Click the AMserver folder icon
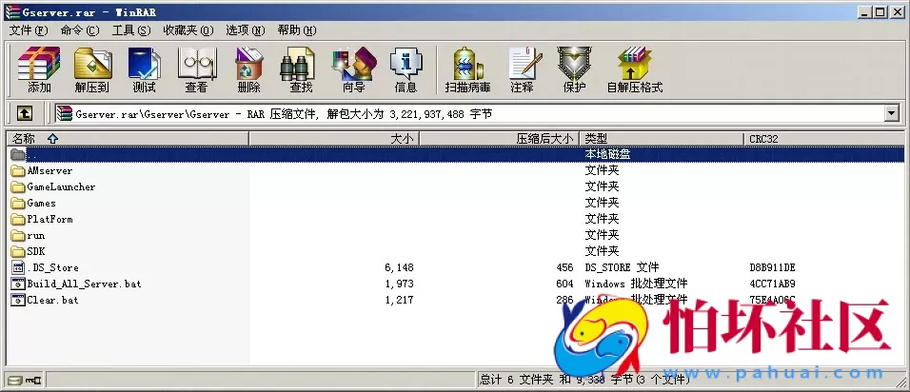910x392 pixels. pyautogui.click(x=18, y=171)
